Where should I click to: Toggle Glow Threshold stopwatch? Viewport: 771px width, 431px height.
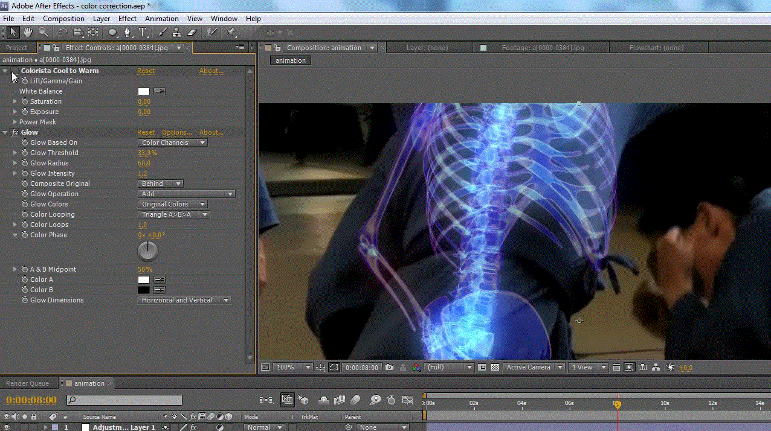pos(25,153)
